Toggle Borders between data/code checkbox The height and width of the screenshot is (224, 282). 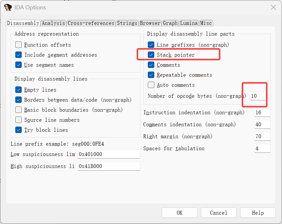[x=18, y=100]
